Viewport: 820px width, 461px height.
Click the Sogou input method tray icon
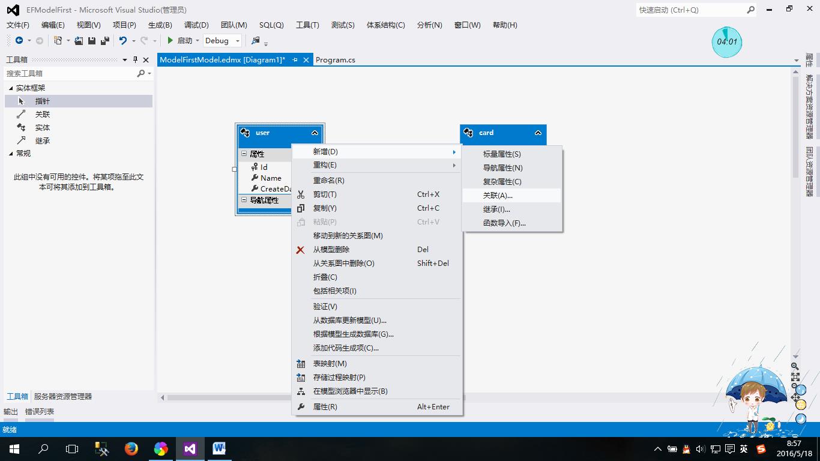(761, 448)
